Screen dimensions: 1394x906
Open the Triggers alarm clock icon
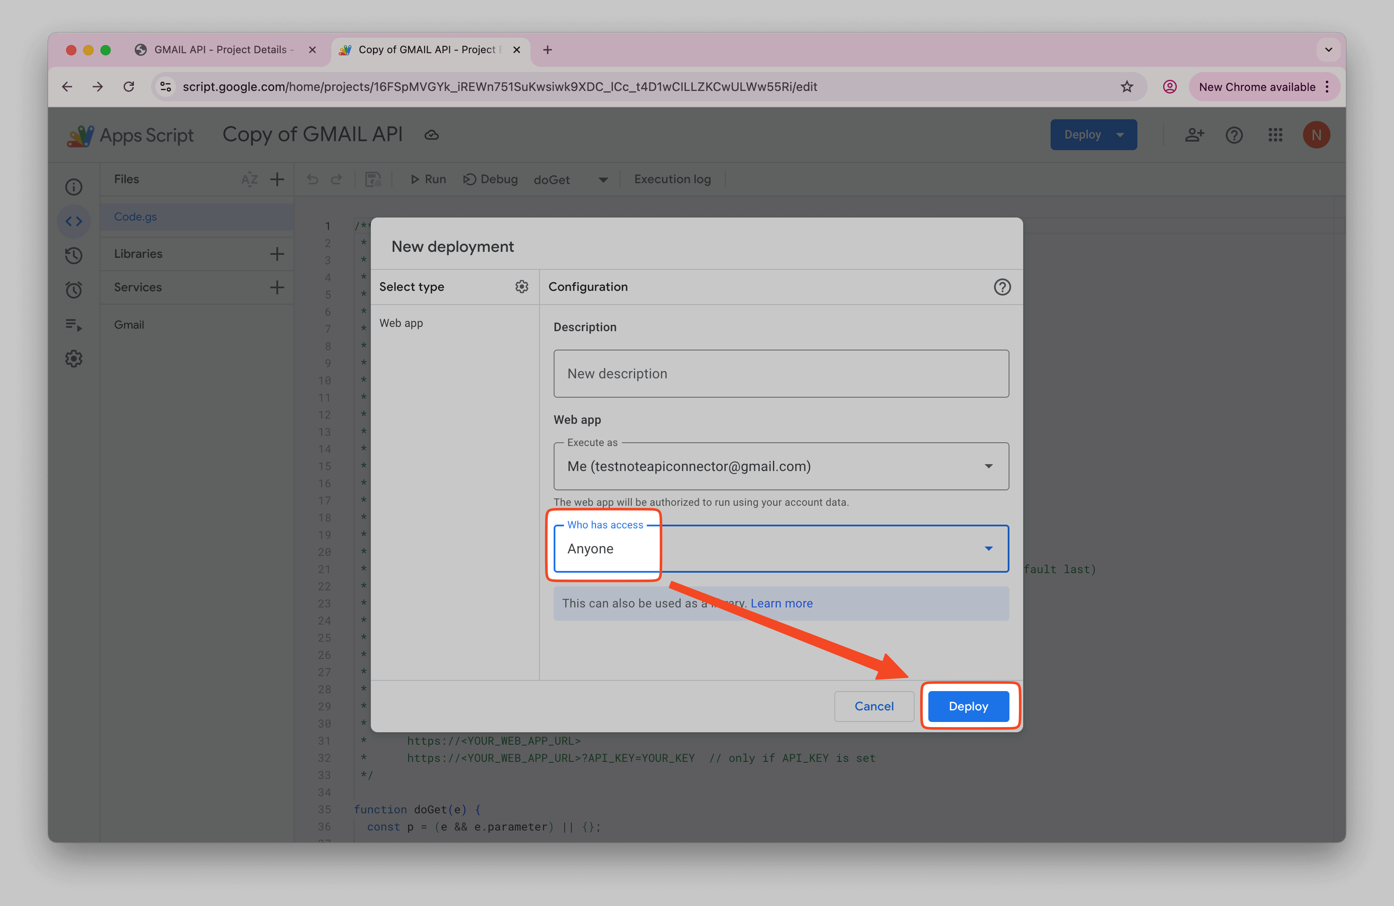coord(74,290)
